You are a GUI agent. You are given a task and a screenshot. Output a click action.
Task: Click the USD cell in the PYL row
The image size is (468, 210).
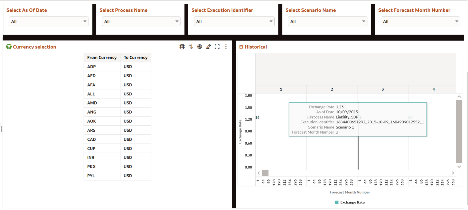[136, 175]
